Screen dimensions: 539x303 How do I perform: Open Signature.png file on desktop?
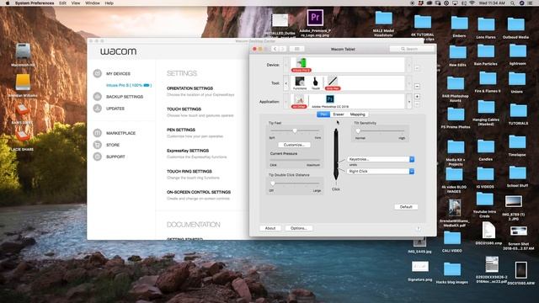[419, 267]
